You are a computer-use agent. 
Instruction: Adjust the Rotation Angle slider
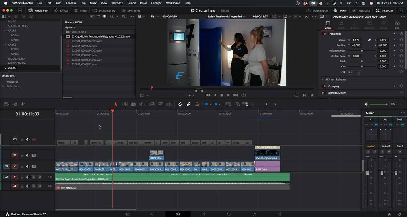click(x=362, y=51)
